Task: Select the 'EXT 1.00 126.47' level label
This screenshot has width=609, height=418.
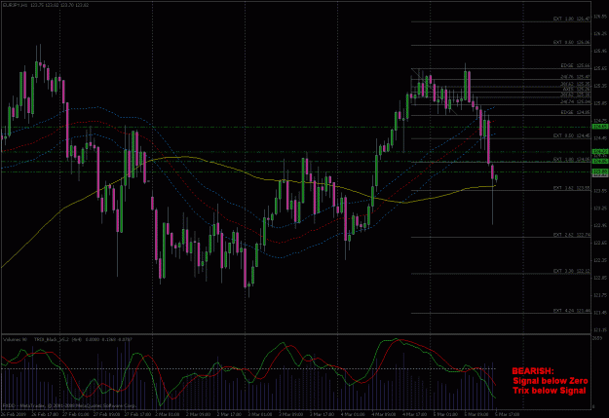Action: click(x=572, y=19)
